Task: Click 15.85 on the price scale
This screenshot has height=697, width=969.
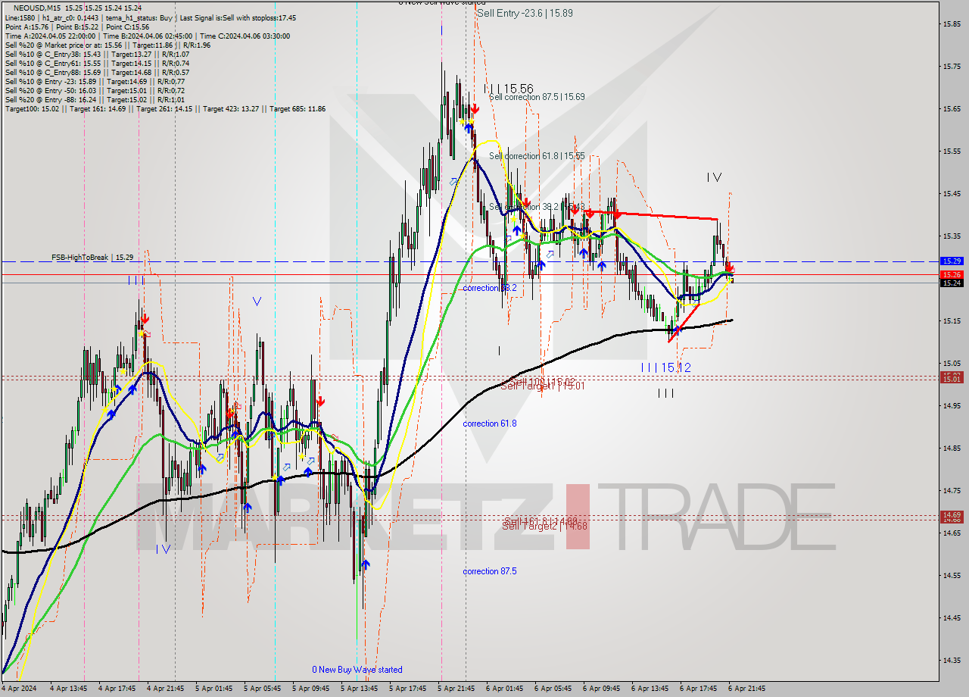Action: click(x=952, y=24)
